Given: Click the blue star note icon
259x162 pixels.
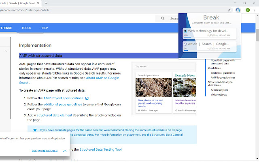Looking at the screenshot, I should pyautogui.click(x=35, y=130).
